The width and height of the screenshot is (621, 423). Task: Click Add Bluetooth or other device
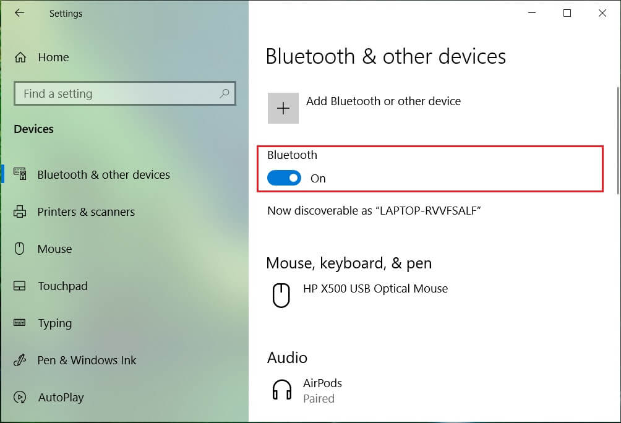[383, 101]
